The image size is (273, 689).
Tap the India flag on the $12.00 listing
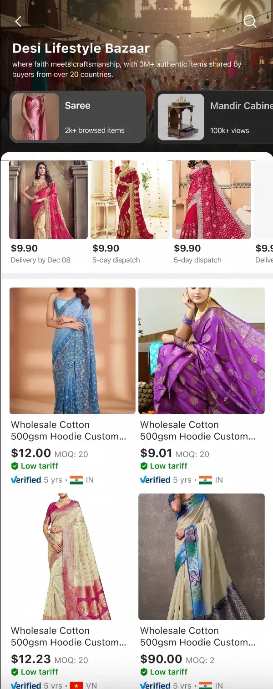[x=76, y=480]
